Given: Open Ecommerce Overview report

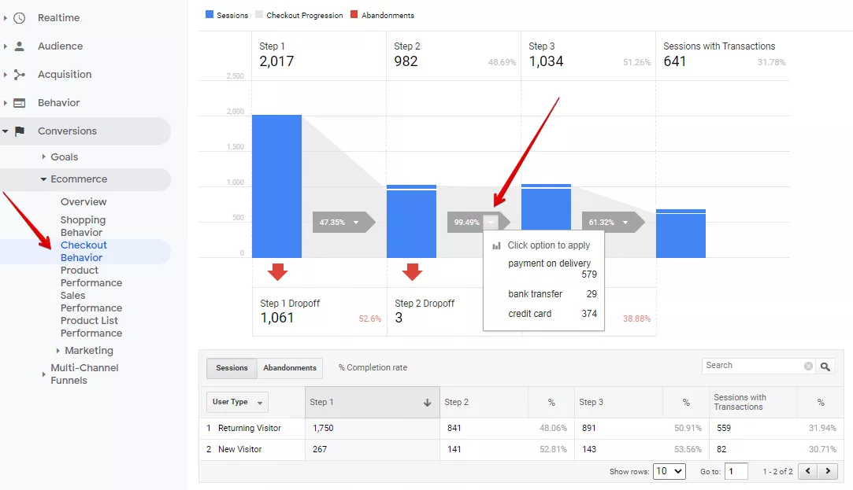Looking at the screenshot, I should click(83, 201).
